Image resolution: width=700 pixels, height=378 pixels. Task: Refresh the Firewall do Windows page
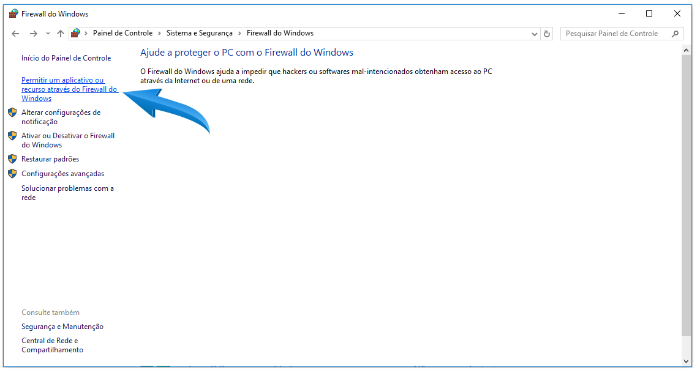pos(546,34)
